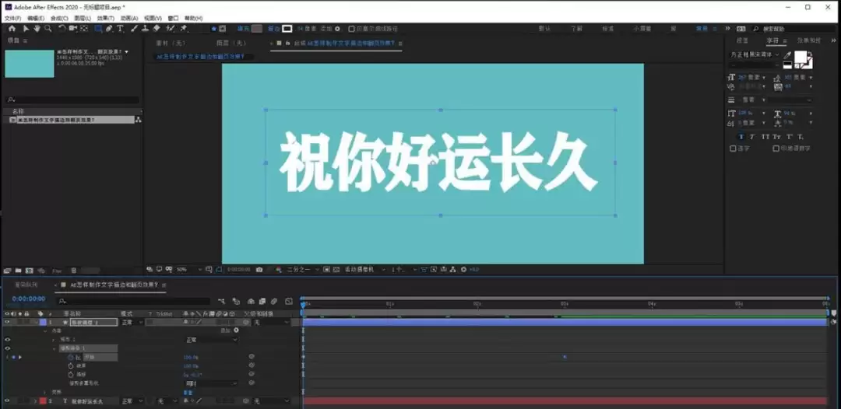The width and height of the screenshot is (841, 409).
Task: Activate the Zoom magnifier tool
Action: (48, 28)
